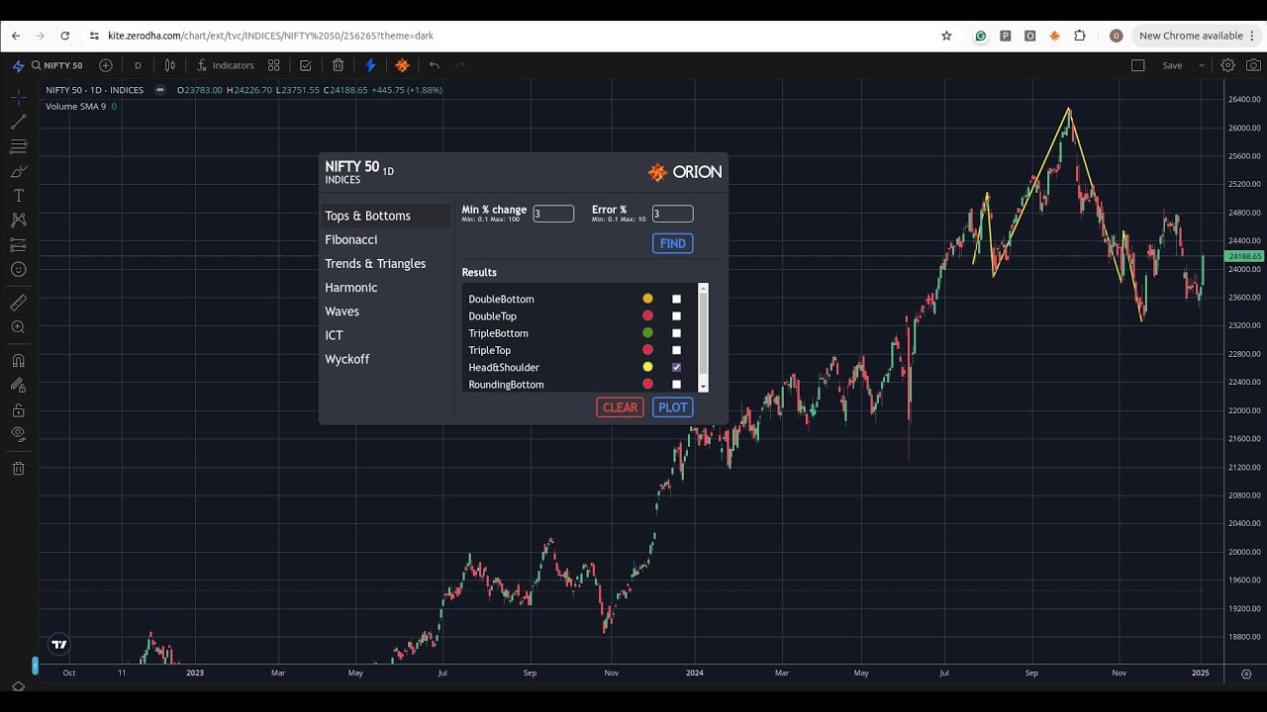Select the Tops & Bottoms category

(385, 216)
